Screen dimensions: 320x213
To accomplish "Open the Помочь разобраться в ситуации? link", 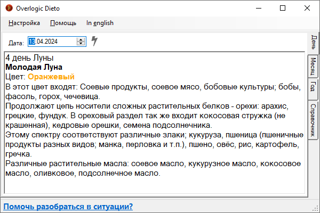I will [x=68, y=207].
